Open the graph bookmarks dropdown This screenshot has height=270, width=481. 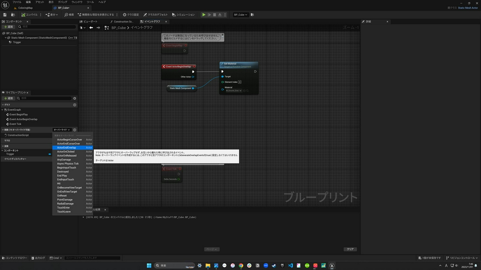click(x=83, y=28)
